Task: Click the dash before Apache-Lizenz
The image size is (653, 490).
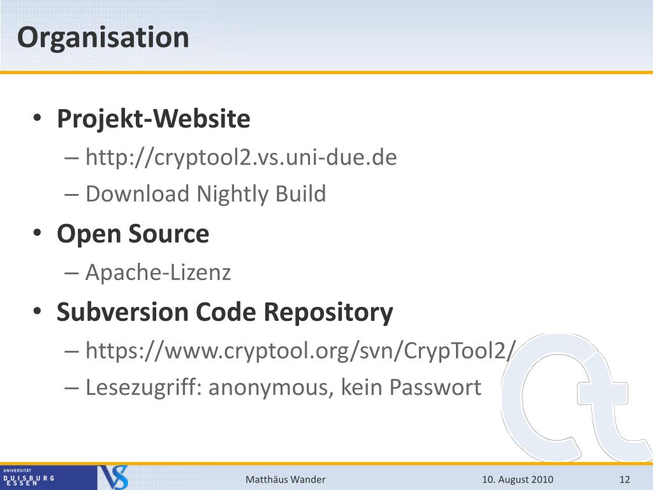Action: point(71,274)
